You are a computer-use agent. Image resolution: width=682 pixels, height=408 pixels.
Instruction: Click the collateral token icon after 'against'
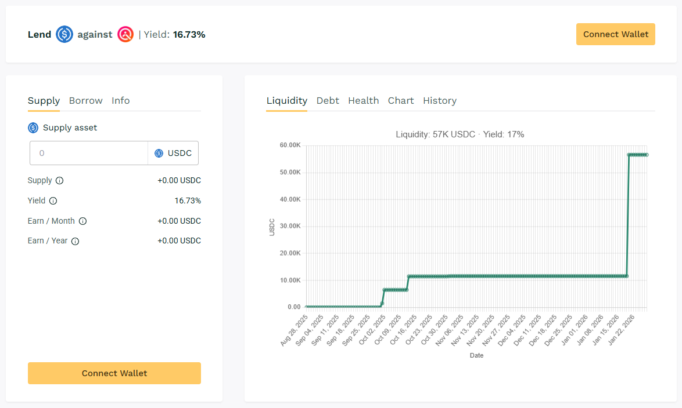125,35
